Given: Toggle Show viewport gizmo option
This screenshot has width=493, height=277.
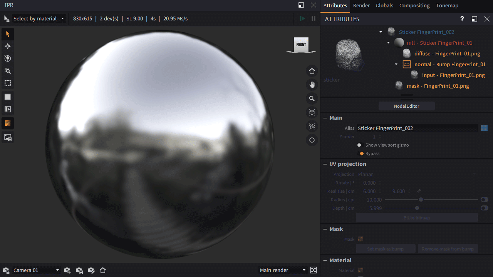Looking at the screenshot, I should pos(359,145).
